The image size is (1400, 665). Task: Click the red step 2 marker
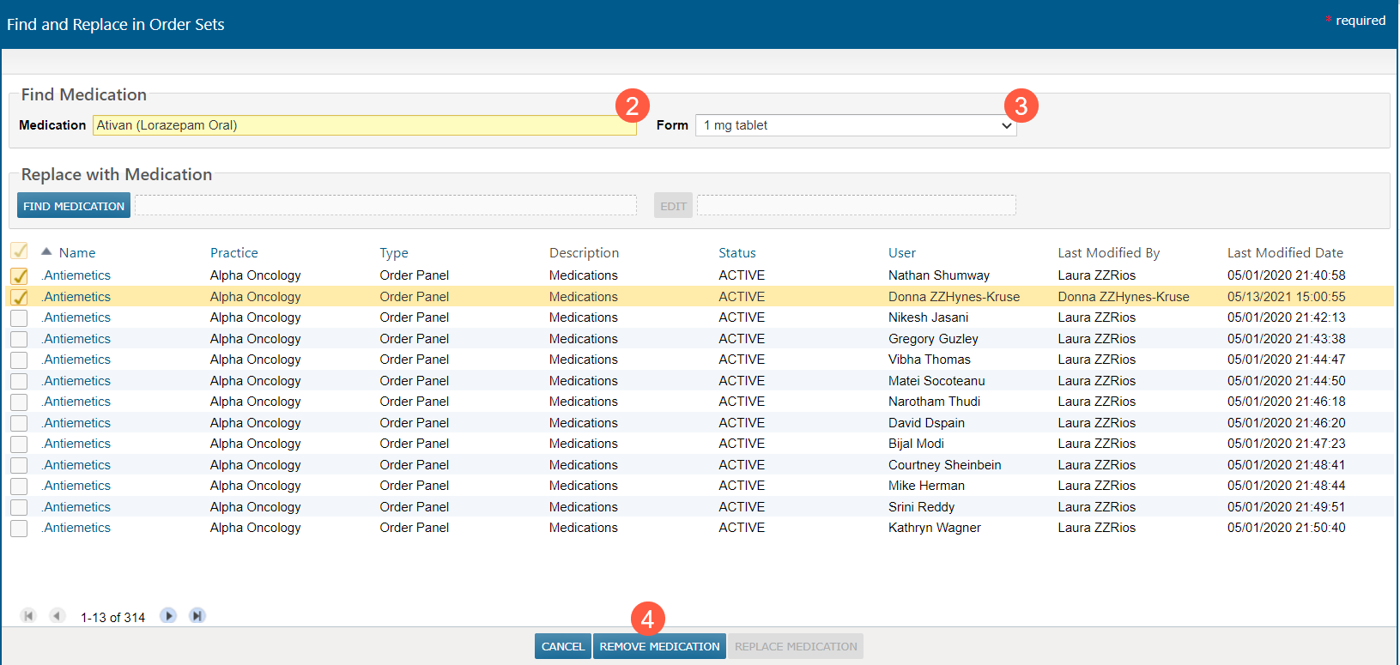(633, 106)
